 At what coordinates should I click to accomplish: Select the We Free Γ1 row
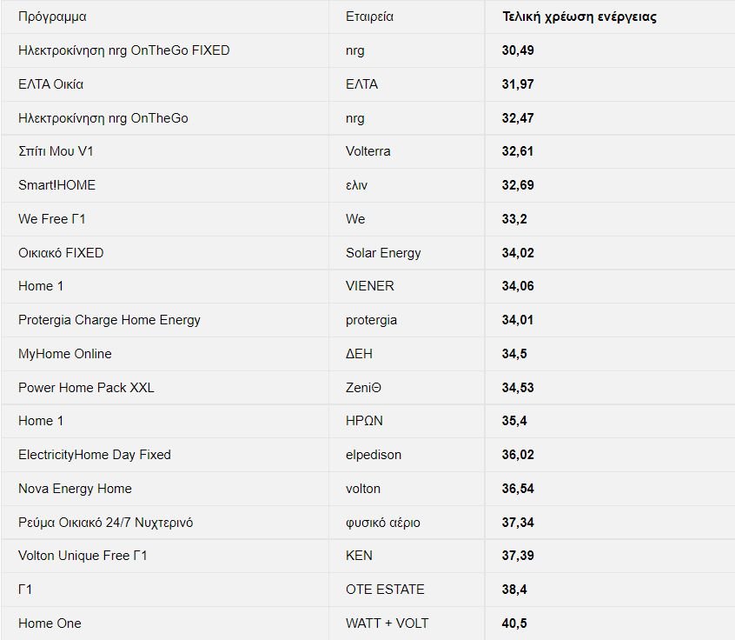tap(52, 219)
